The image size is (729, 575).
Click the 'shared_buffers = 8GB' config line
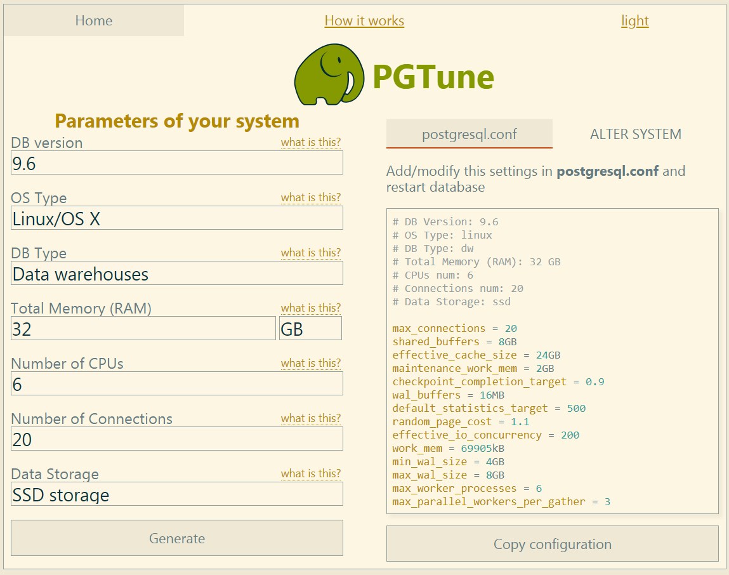tap(455, 342)
